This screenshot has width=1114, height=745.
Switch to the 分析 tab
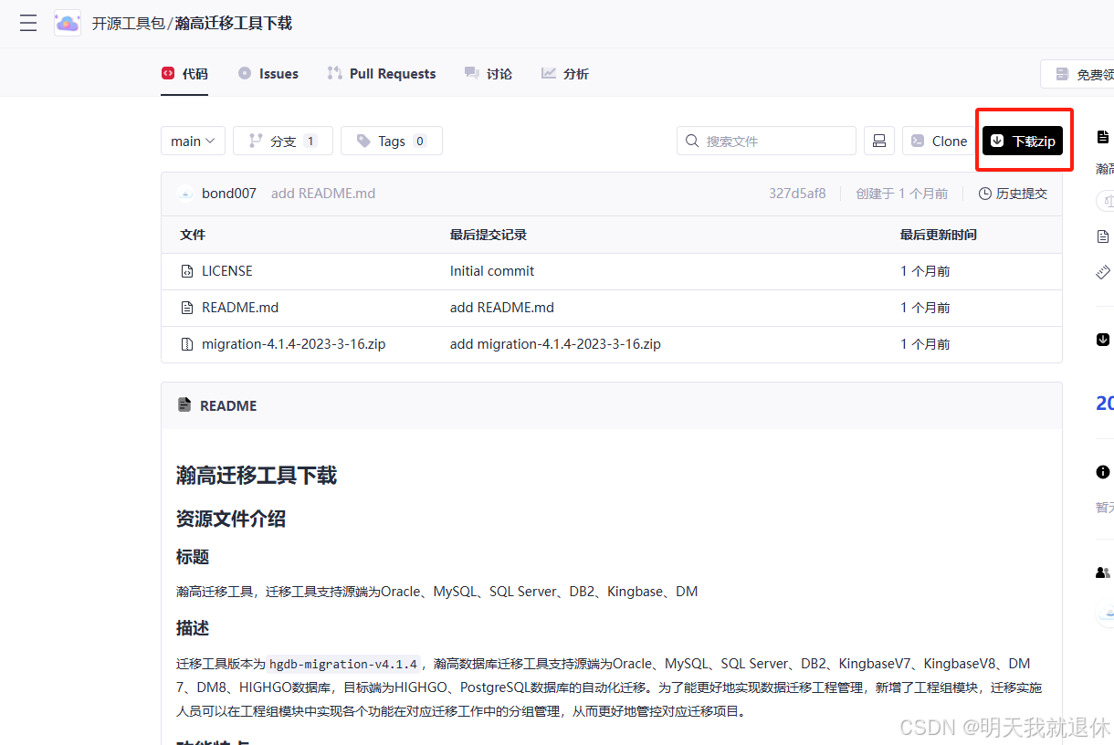pos(565,74)
